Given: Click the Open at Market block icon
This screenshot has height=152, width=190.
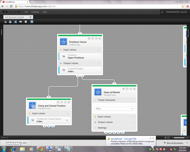Looking at the screenshot, I should tap(98, 92).
